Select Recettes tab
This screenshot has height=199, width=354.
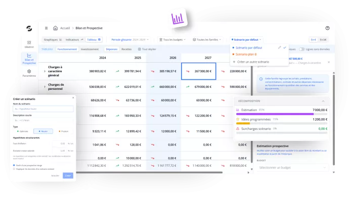(126, 49)
